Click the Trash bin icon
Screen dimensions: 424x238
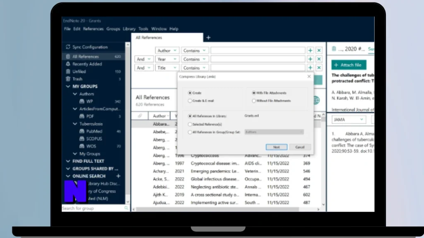click(68, 79)
